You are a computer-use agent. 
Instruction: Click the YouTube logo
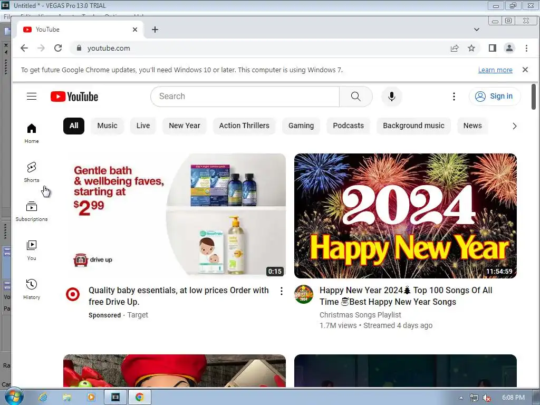pos(74,97)
